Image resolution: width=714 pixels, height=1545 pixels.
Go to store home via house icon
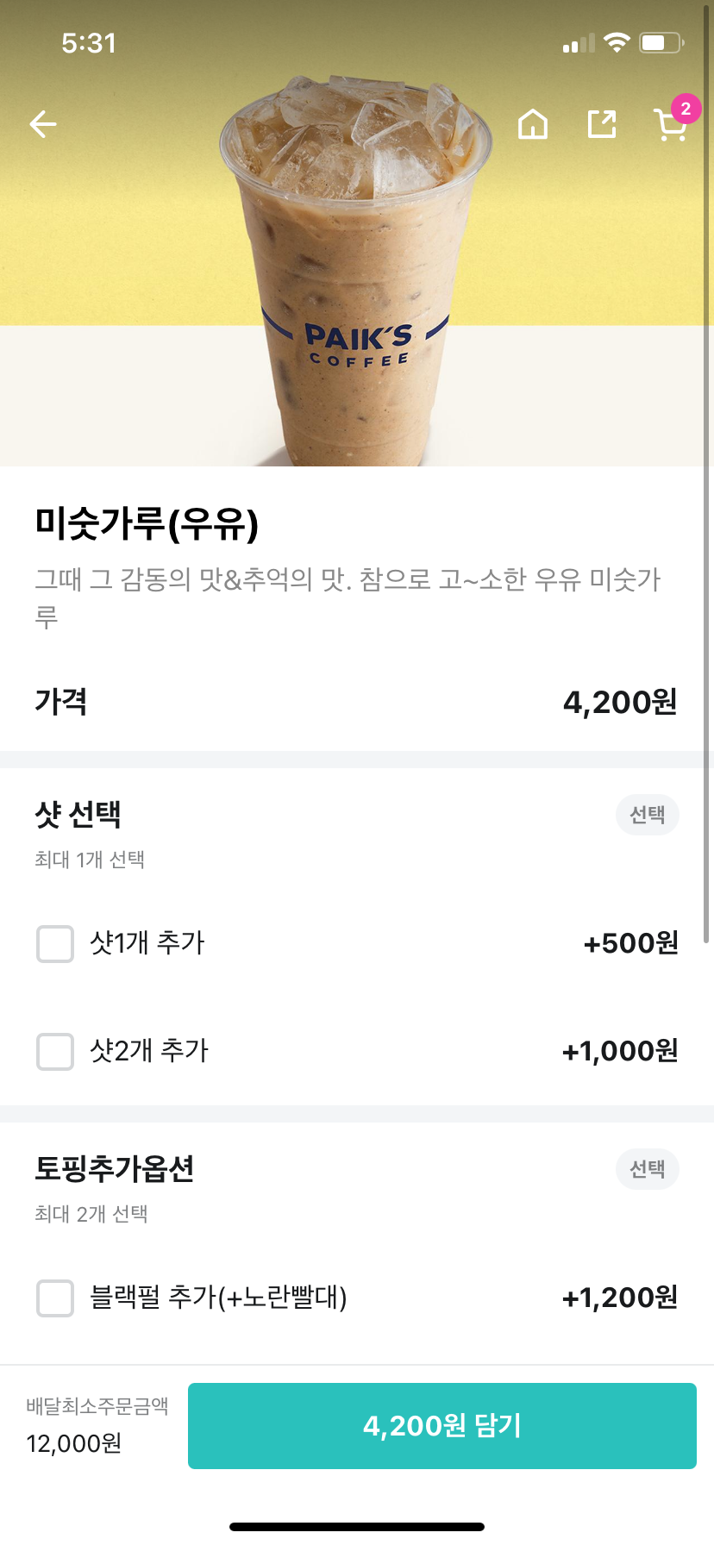pos(533,124)
